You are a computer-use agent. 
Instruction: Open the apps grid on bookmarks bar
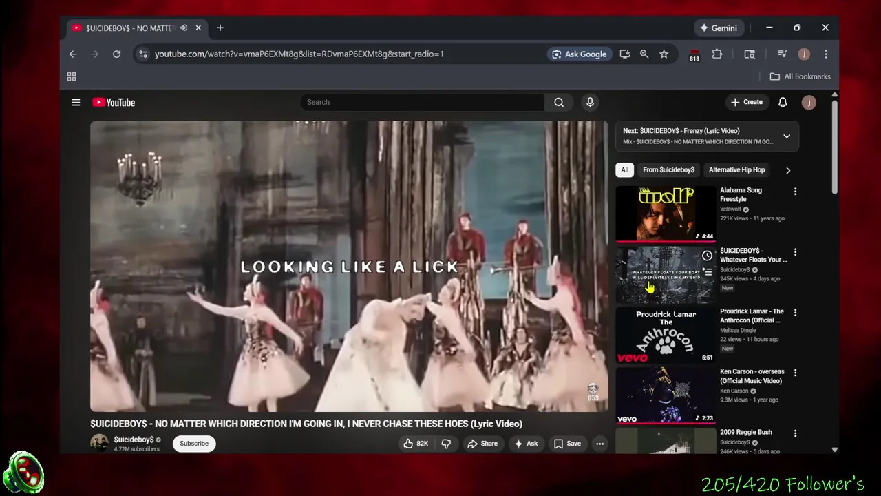tap(72, 76)
